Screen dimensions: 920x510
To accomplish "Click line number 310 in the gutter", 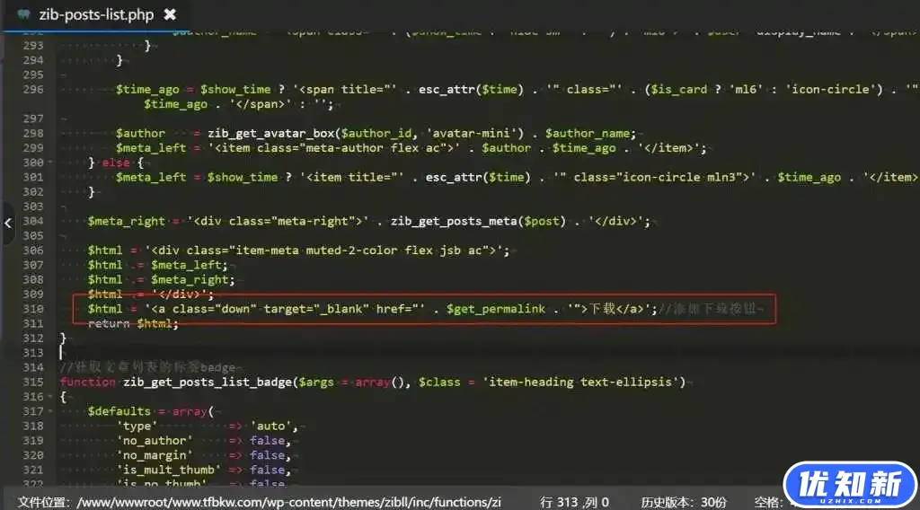I will [x=32, y=309].
